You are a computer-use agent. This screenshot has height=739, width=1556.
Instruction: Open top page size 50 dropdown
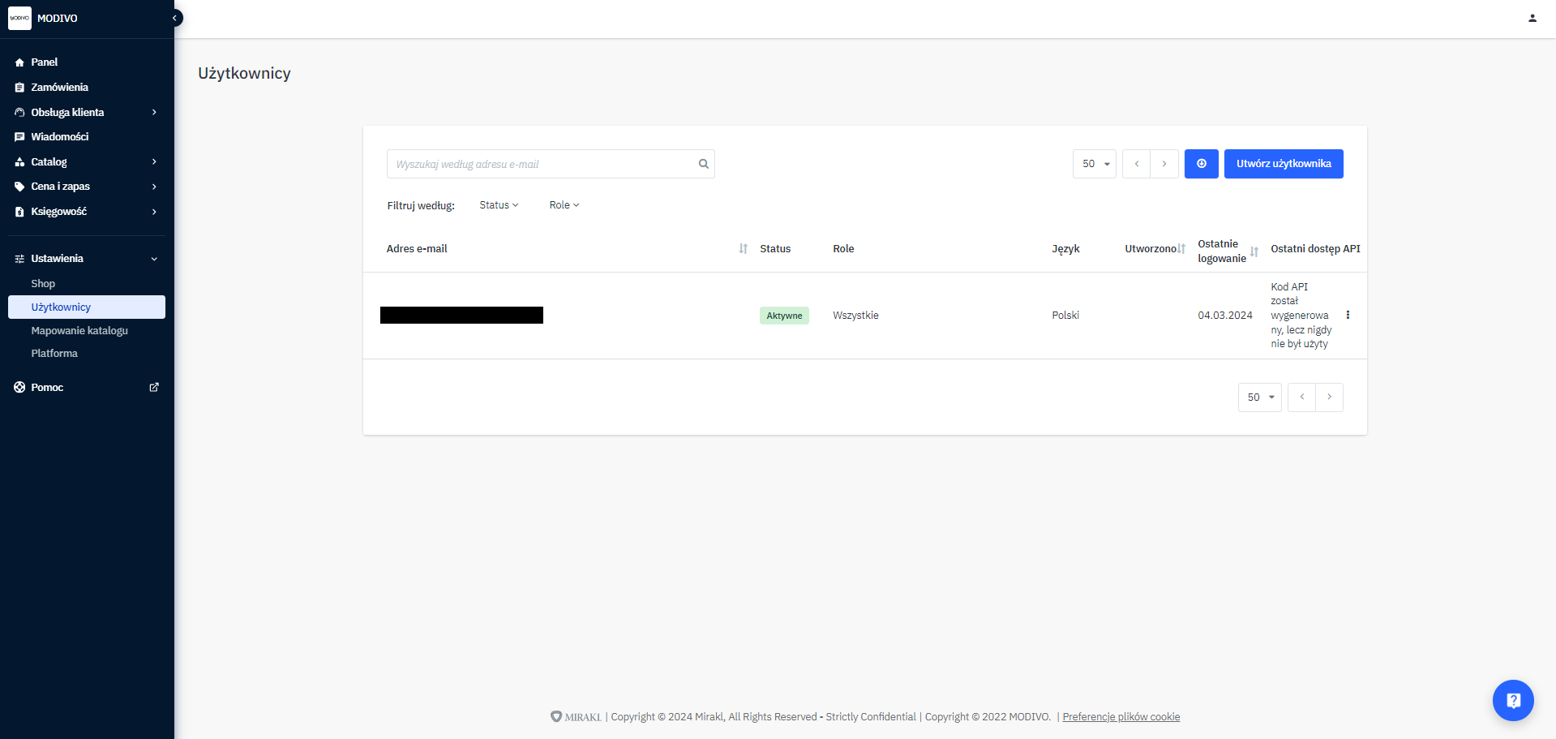[x=1094, y=164]
